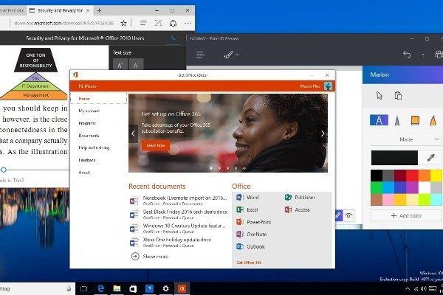Click the Paste clipboard icon in Marker panel

click(398, 95)
